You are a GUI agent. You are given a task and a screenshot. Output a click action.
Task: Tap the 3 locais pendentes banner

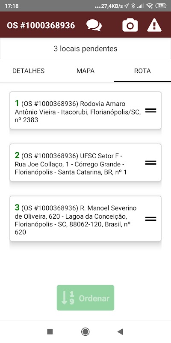(85, 48)
